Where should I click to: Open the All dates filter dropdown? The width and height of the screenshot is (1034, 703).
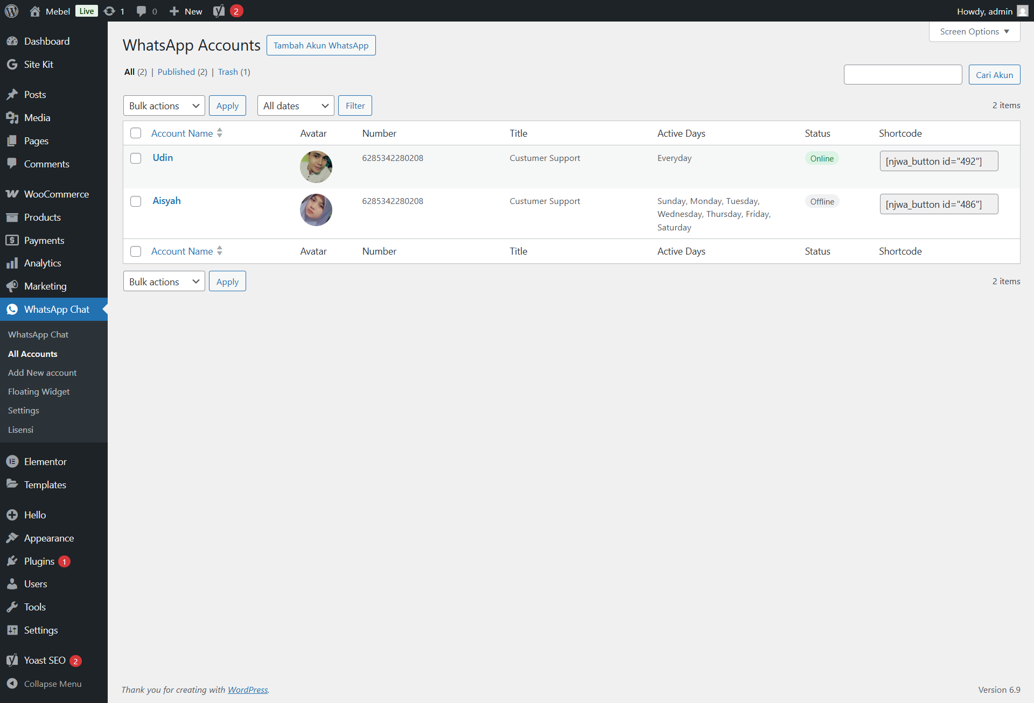coord(295,106)
